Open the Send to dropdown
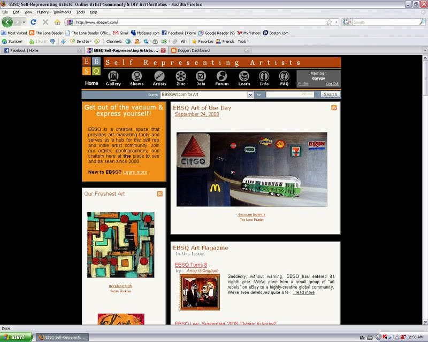Screen dimensions: 428x342 coord(81,42)
